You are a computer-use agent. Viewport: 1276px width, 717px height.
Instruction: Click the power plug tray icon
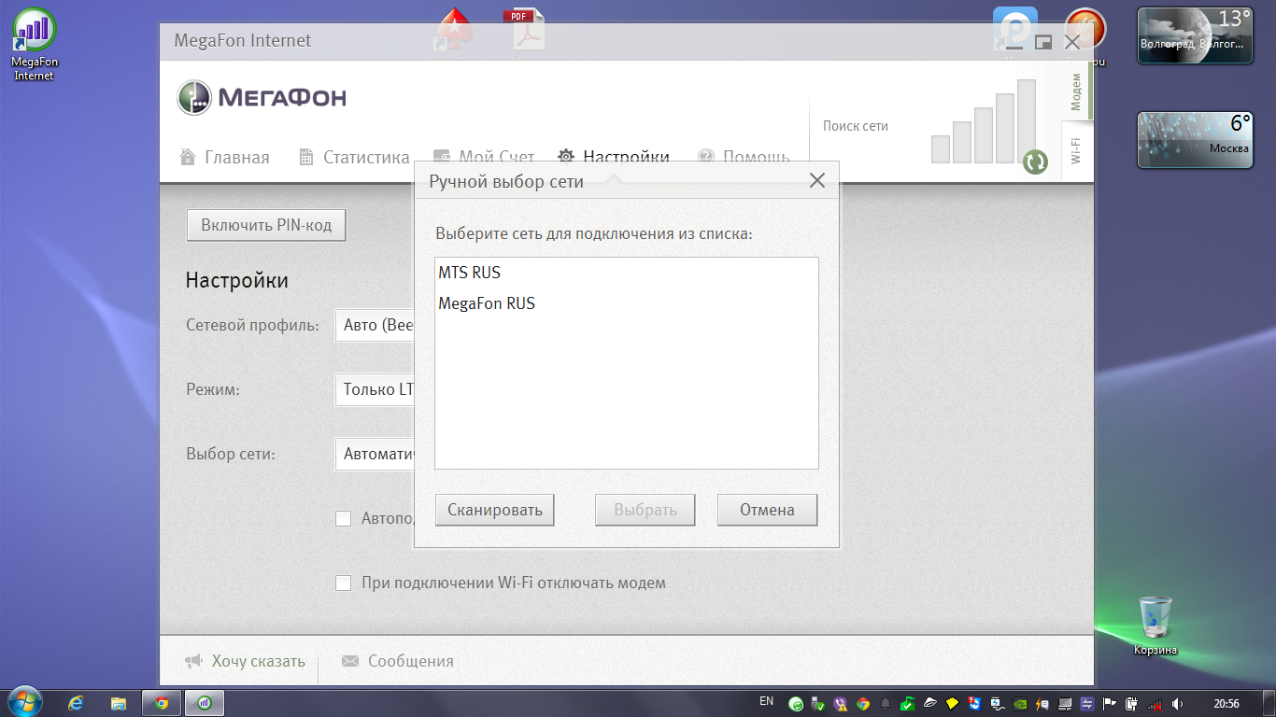pyautogui.click(x=1131, y=704)
